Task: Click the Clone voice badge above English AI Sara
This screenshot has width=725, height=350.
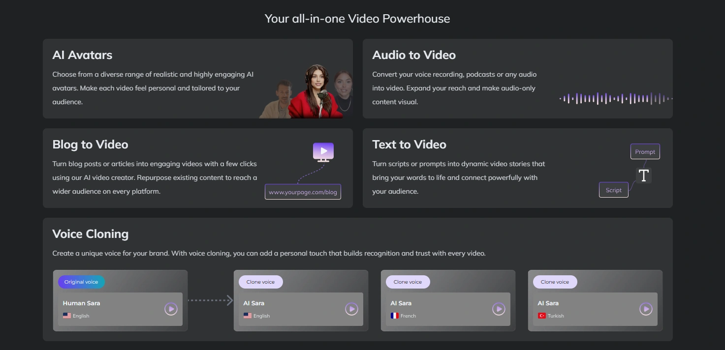Action: click(261, 282)
